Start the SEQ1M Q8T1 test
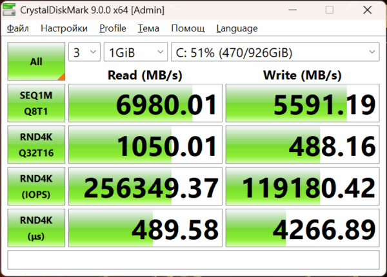The image size is (387, 277). pos(36,103)
